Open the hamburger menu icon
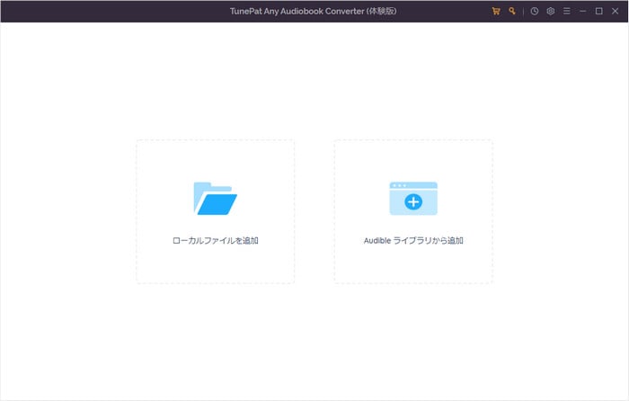 click(x=566, y=12)
